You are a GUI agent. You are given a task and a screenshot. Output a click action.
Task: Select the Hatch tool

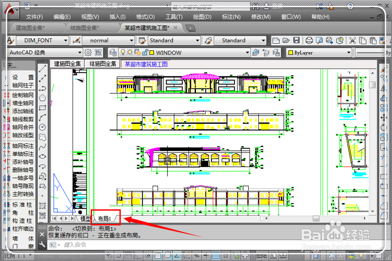click(x=42, y=205)
